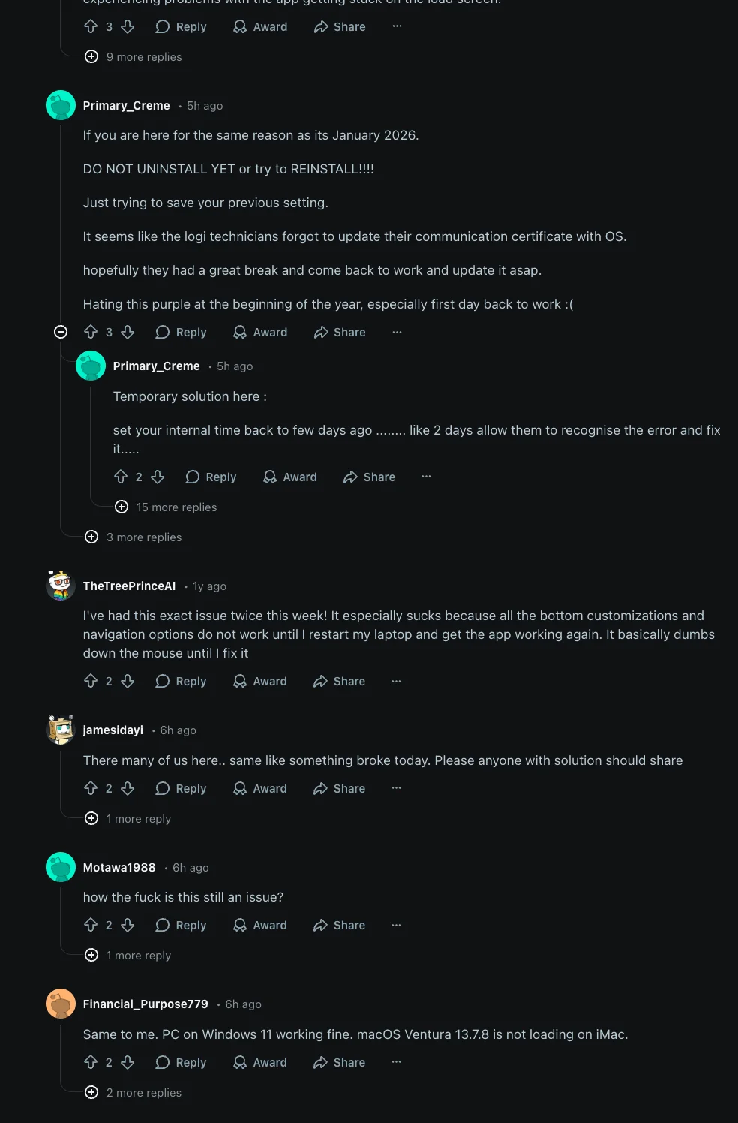Screen dimensions: 738x1123
Task: Upvote jamesidayi's comment
Action: (91, 788)
